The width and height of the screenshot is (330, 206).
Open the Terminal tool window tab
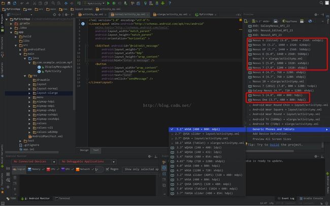point(62,198)
